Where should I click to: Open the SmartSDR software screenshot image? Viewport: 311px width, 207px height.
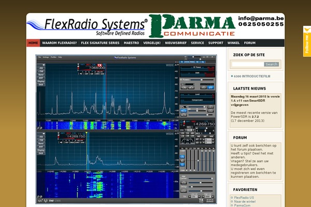click(x=126, y=129)
